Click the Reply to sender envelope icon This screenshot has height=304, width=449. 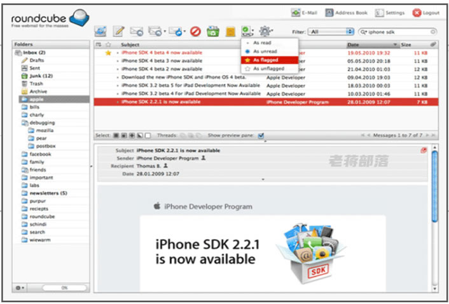coord(136,31)
